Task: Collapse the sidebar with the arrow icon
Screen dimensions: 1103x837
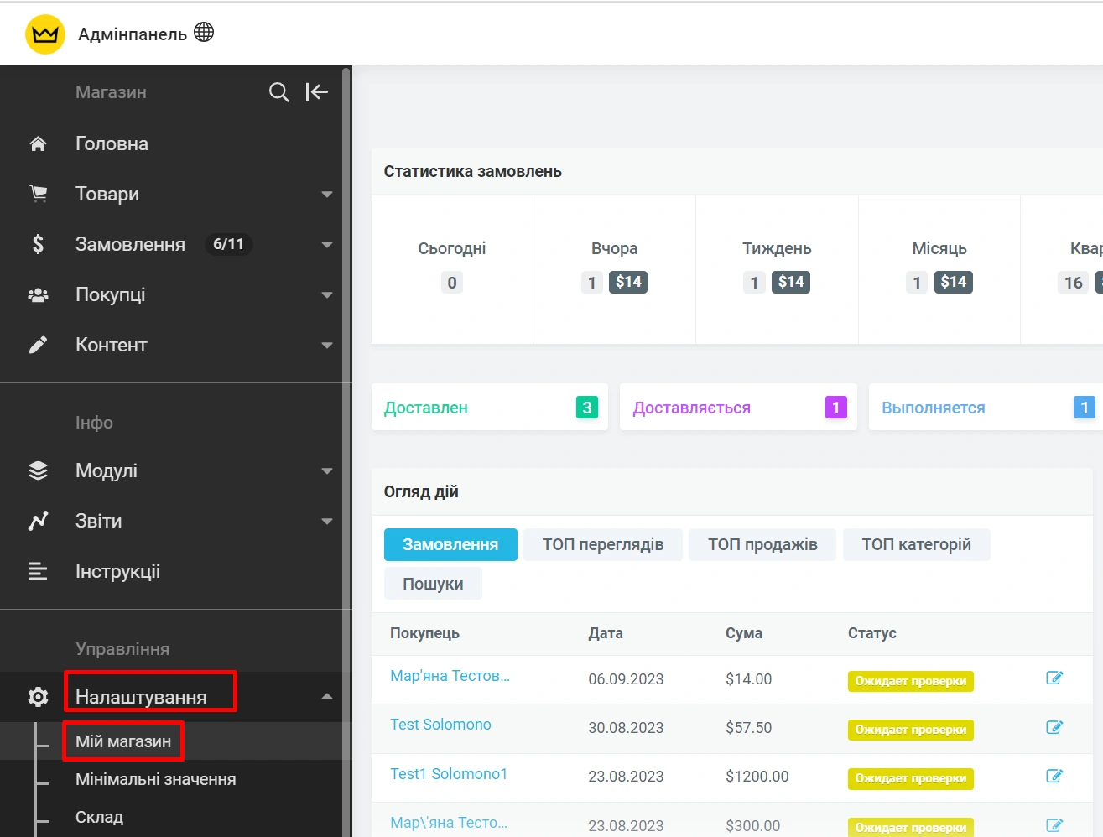Action: pyautogui.click(x=316, y=92)
